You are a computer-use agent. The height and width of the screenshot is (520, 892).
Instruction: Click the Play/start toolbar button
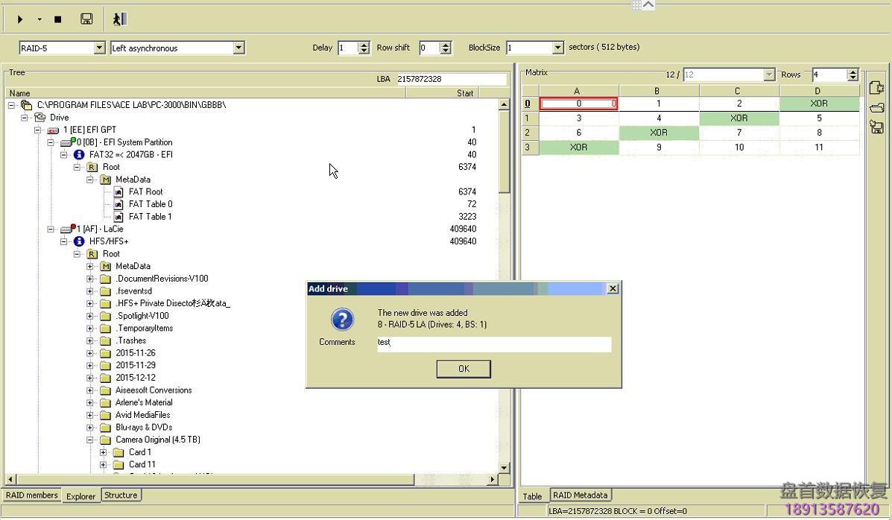(20, 19)
